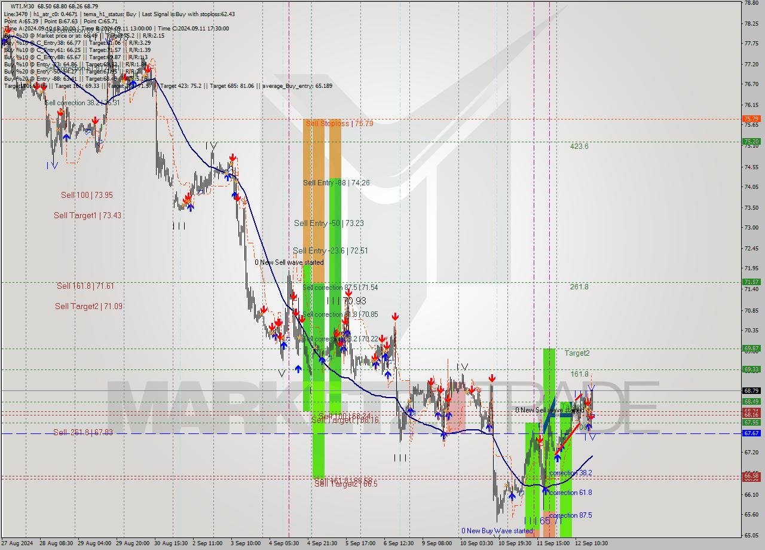The width and height of the screenshot is (765, 550).
Task: Click the green 75.20 price tag
Action: coord(751,142)
